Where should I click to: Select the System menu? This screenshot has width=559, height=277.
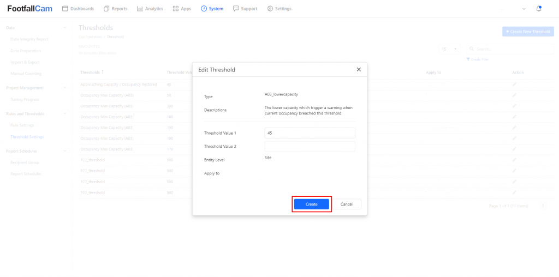pyautogui.click(x=212, y=9)
